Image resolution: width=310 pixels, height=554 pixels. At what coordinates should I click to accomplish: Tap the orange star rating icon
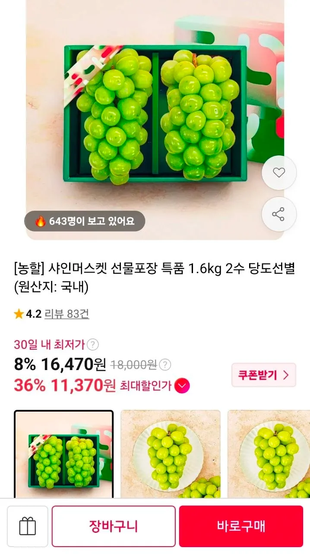19,314
